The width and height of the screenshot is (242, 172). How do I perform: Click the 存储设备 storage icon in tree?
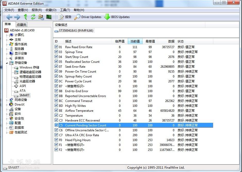(x=11, y=63)
